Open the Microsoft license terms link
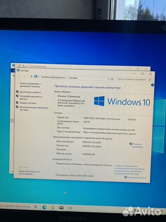 click(129, 170)
